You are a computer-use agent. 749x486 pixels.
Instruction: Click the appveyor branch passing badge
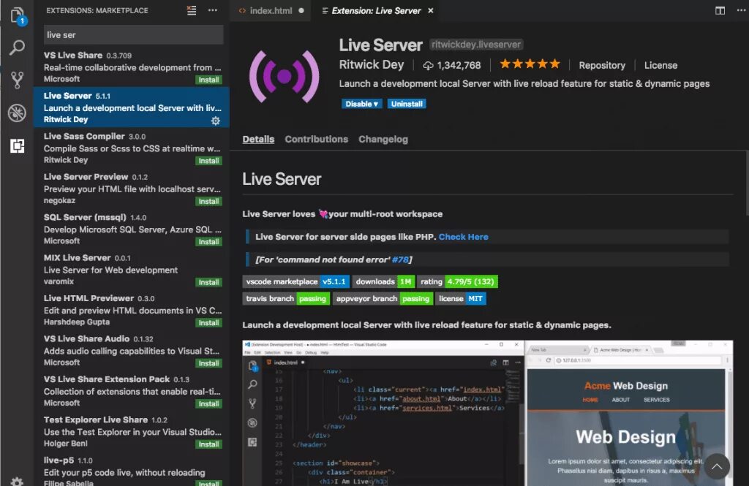click(383, 299)
